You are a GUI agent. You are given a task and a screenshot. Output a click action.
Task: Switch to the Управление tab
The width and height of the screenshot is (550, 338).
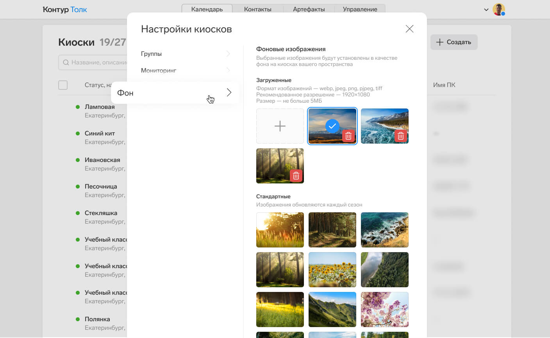click(360, 9)
